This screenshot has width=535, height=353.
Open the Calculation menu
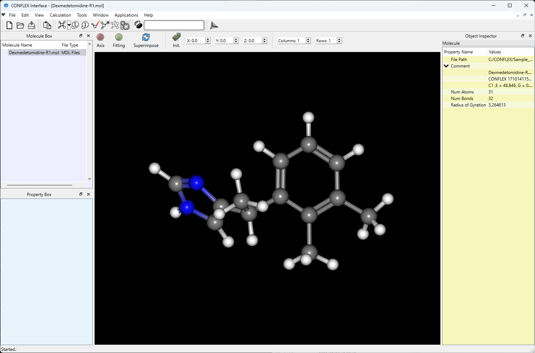point(60,15)
